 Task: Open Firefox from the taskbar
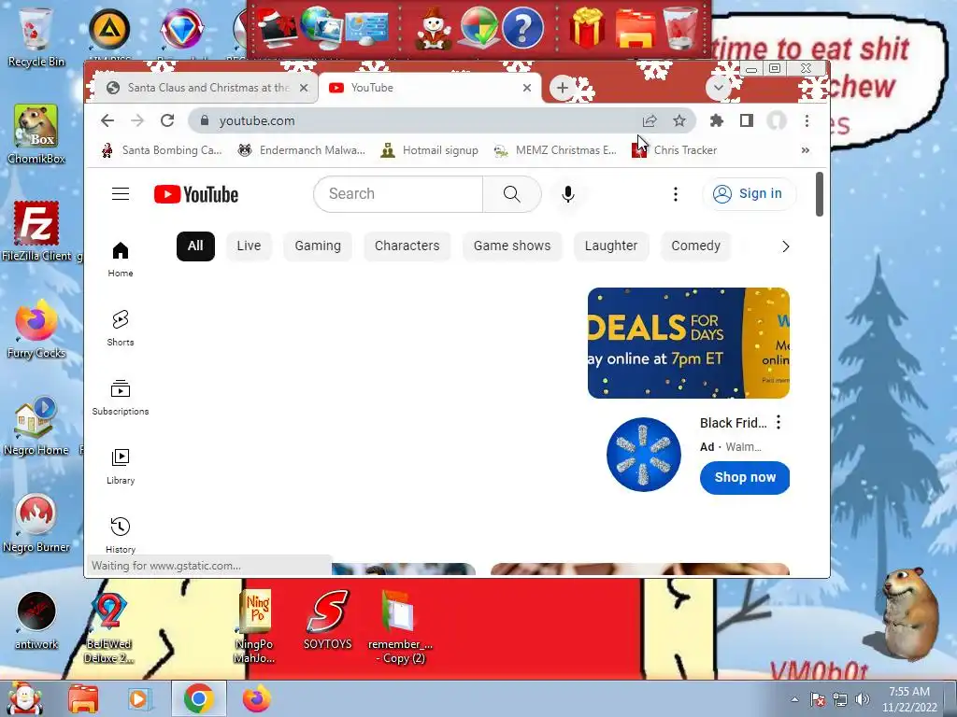click(256, 698)
